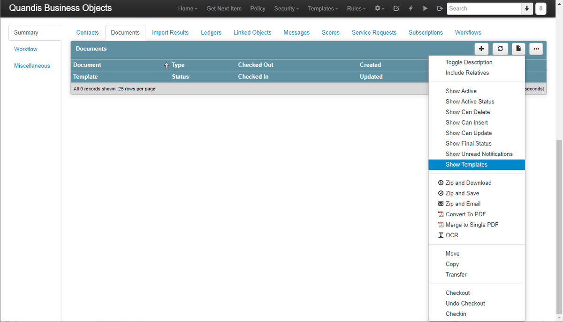Toggle Show Can Update option

477,133
